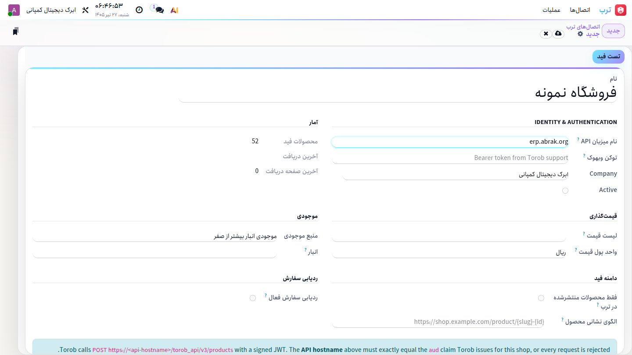Go to اتصال‌های ترب breadcrumb link
632x355 pixels.
(x=583, y=27)
